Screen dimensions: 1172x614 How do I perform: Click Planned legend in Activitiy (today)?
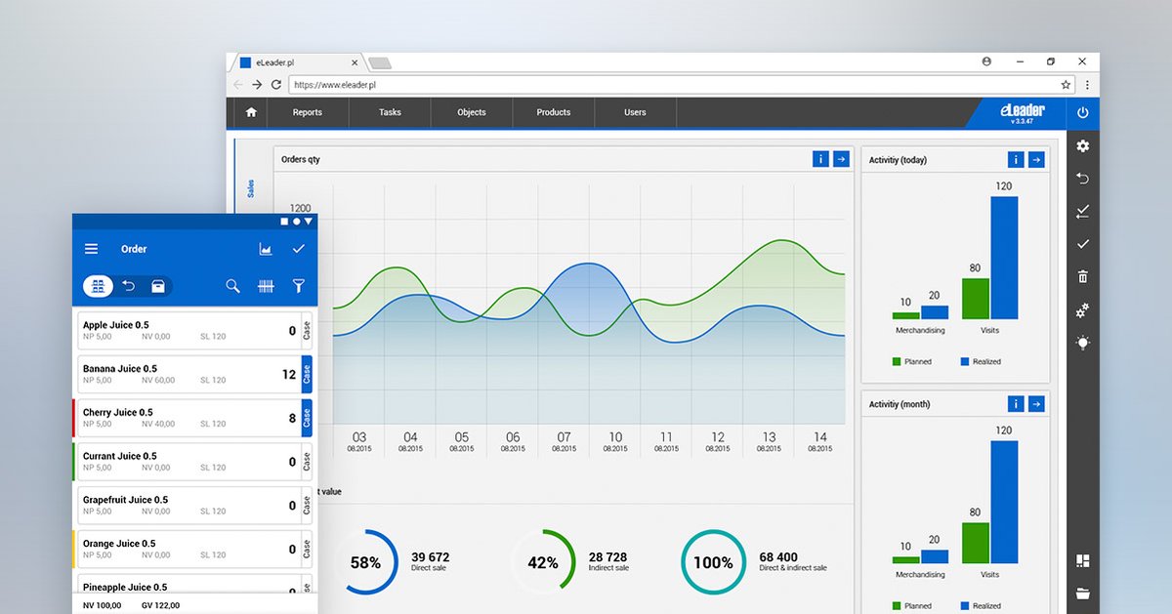click(x=911, y=361)
